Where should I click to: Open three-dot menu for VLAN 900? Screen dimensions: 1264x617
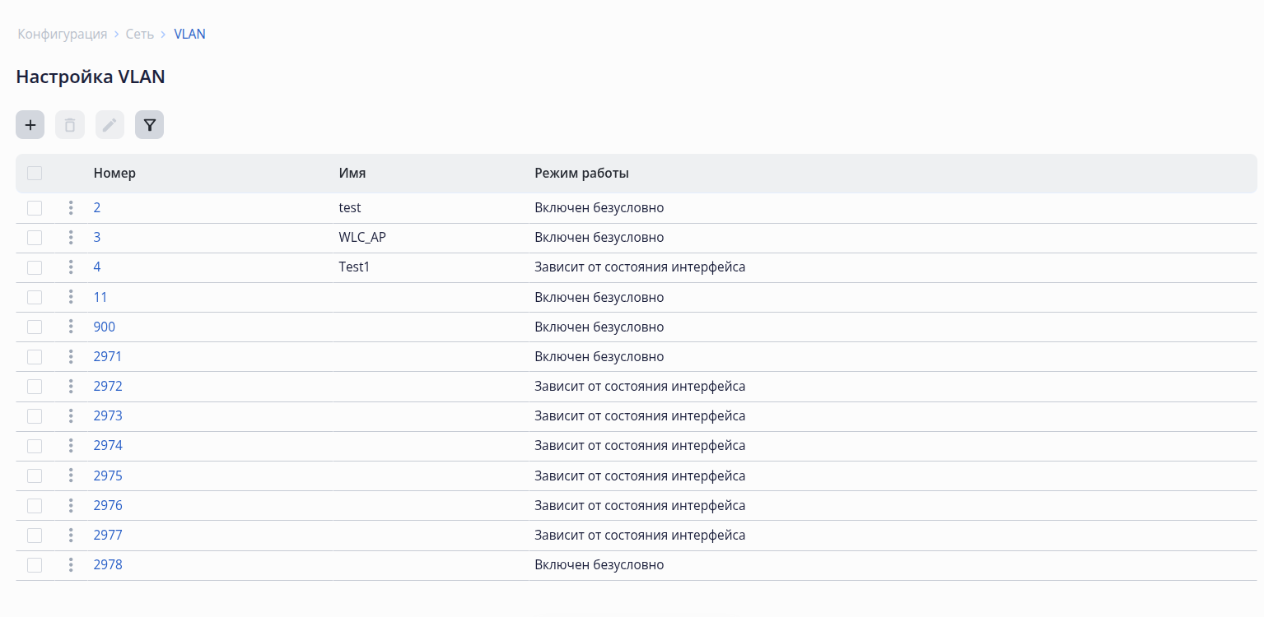click(71, 327)
